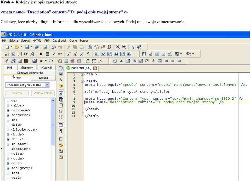
Task: Click the Paste clipboard icon
Action: [82, 47]
